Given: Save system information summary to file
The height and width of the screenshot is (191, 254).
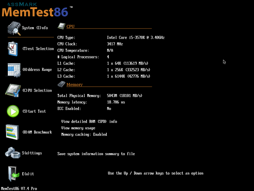Looking at the screenshot, I should coord(96,154).
